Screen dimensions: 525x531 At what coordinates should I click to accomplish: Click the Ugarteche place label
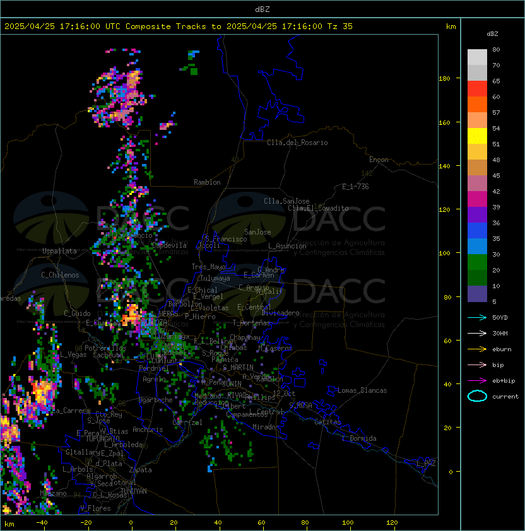(156, 400)
